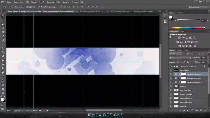Viewport: 210px width, 118px height.
Task: Select the Eraser tool
Action: [3, 56]
